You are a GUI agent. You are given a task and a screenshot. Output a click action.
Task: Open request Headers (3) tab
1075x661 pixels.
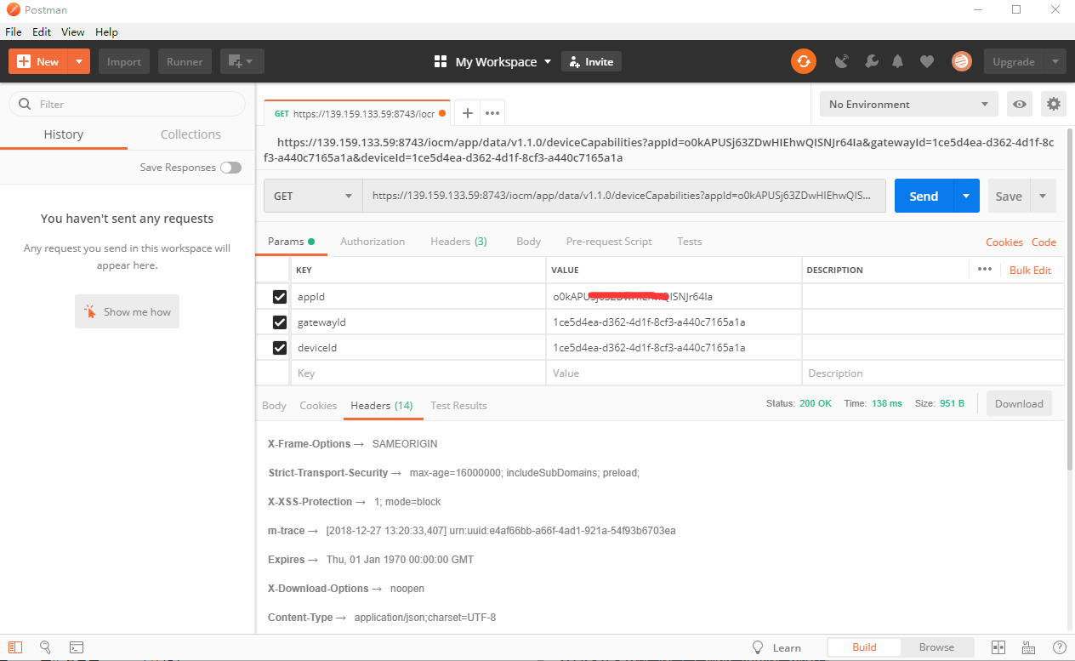(458, 242)
